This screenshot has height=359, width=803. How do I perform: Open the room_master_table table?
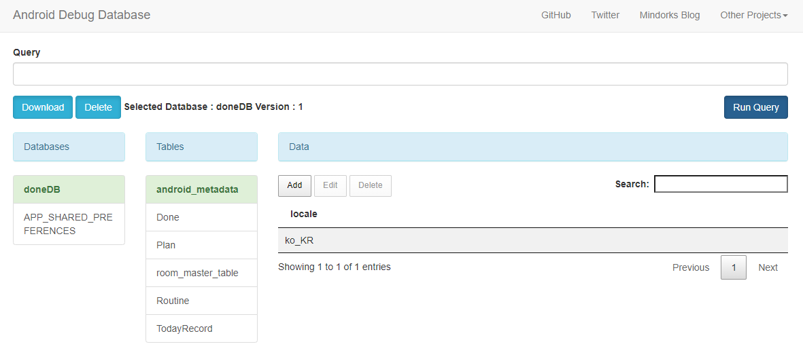point(201,273)
